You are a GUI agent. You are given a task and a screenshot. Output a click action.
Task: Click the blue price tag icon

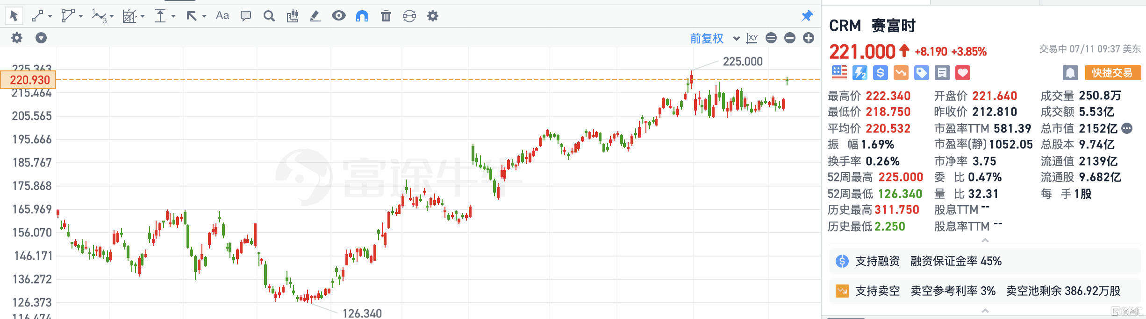pos(922,73)
